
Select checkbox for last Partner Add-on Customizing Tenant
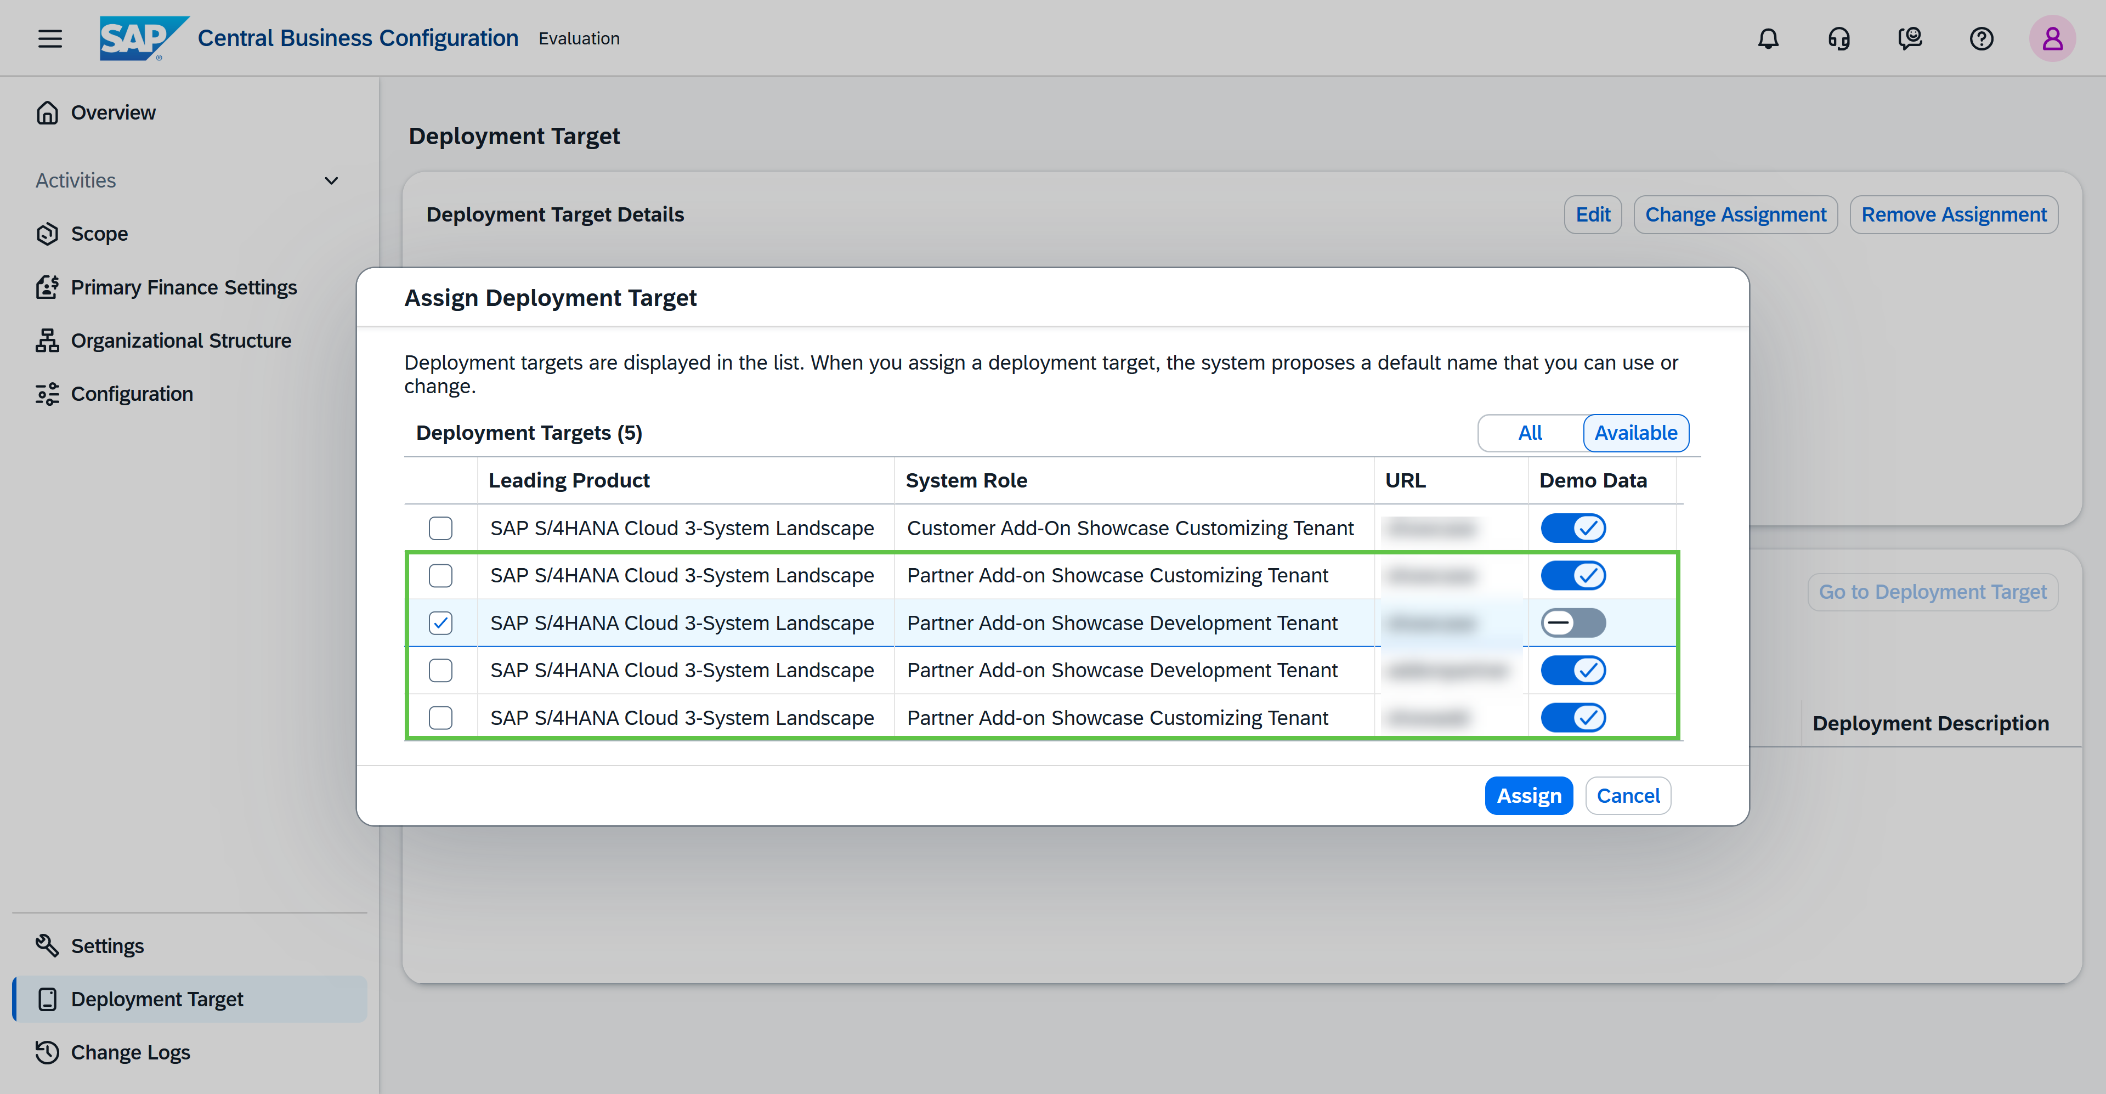click(x=440, y=718)
